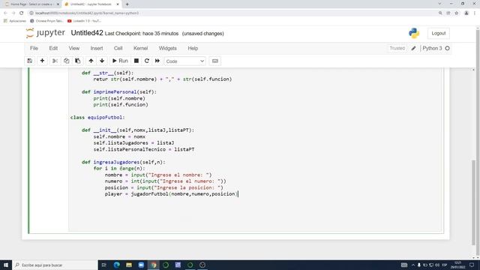Move selected cell down
This screenshot has height=270, width=480.
pyautogui.click(x=102, y=61)
